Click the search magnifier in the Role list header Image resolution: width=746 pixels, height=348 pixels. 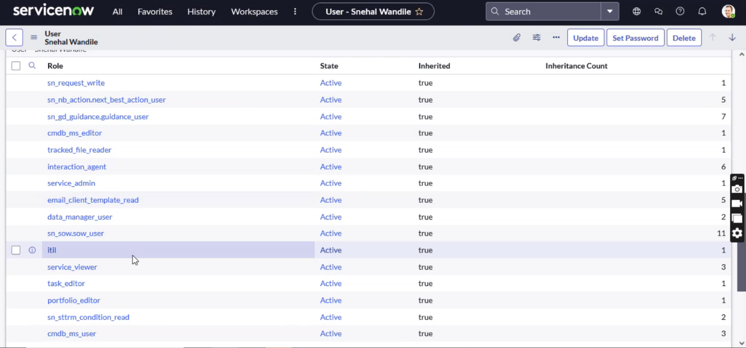coord(32,66)
